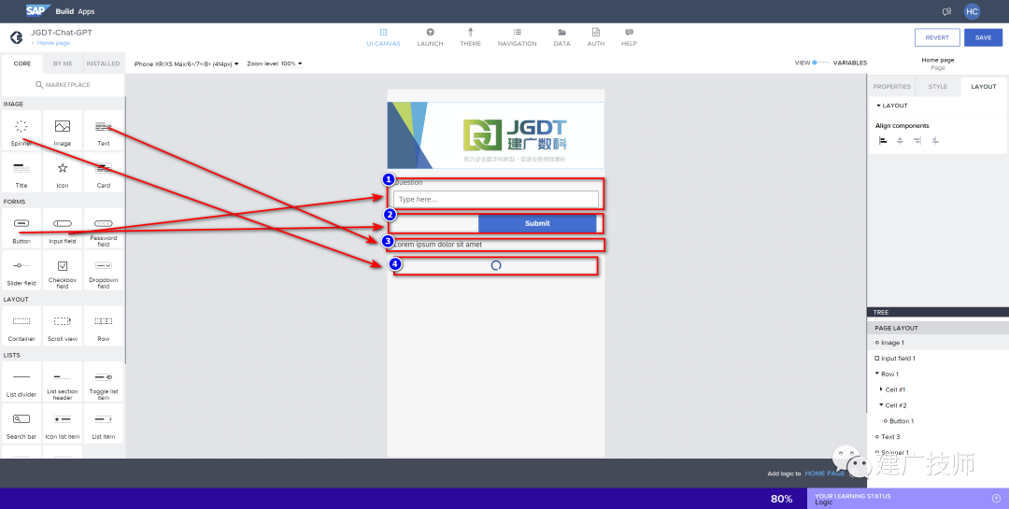1009x509 pixels.
Task: Pick the Slider field component
Action: 21,270
